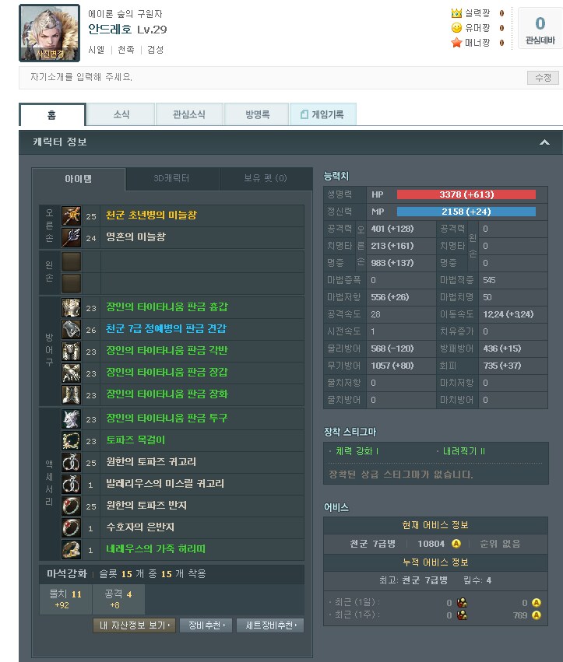Click the 천군 초년병의 미늘창 polearm icon
Image resolution: width=563 pixels, height=662 pixels.
pyautogui.click(x=71, y=215)
